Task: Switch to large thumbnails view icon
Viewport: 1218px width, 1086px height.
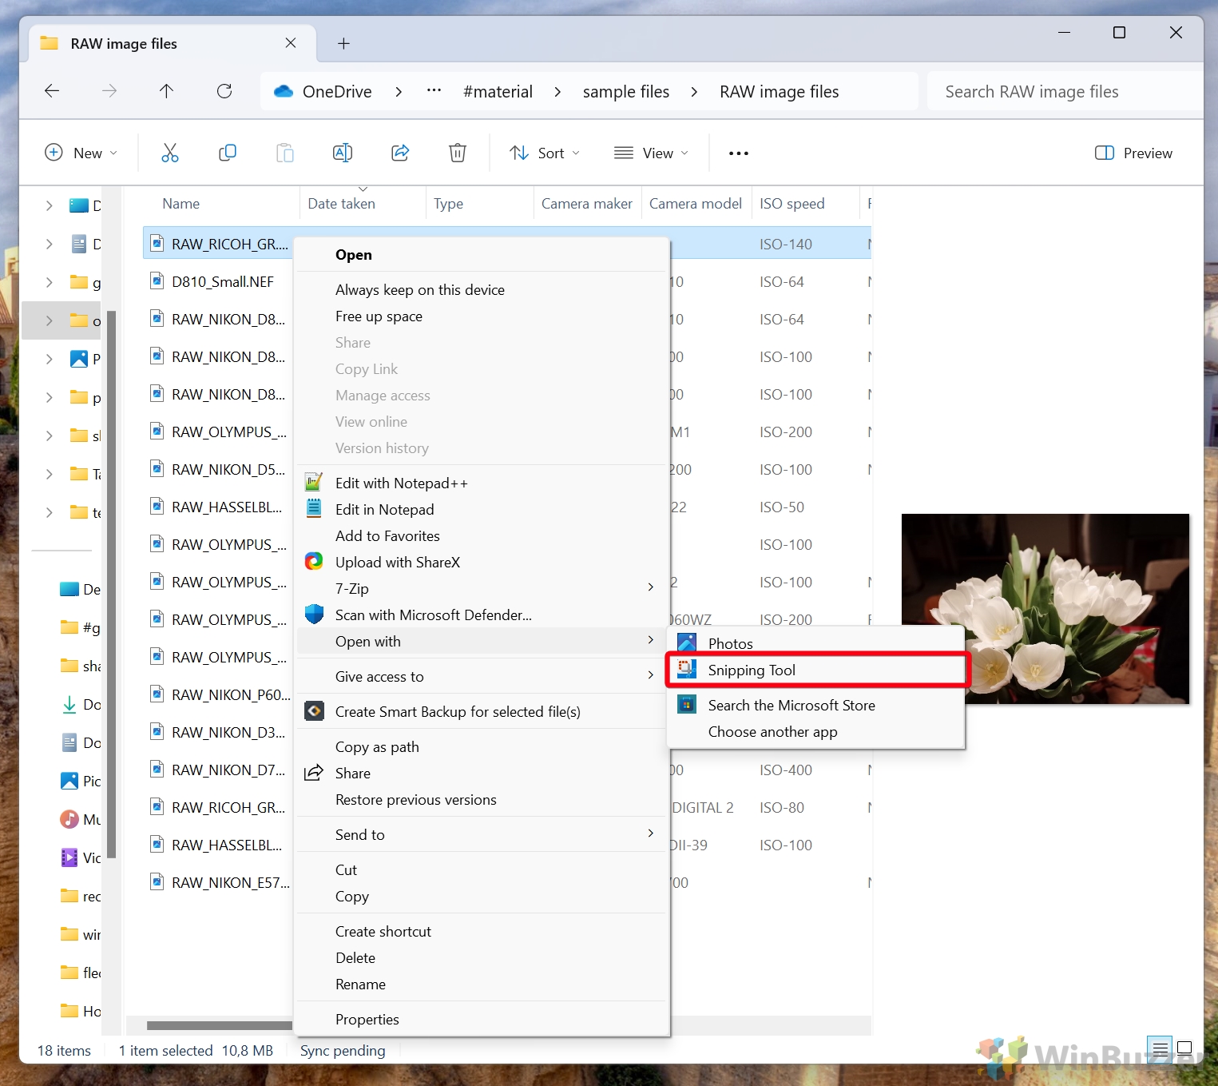Action: pyautogui.click(x=1184, y=1048)
